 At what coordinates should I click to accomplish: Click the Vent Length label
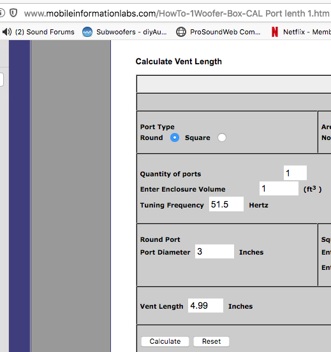coord(161,306)
